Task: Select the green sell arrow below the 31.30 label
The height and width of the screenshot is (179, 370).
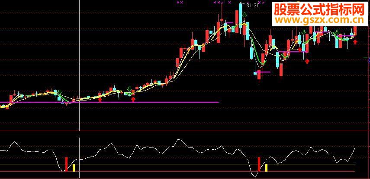Action: [245, 15]
